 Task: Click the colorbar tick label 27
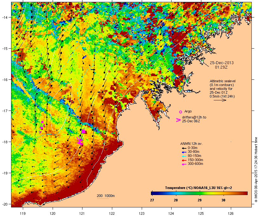(x=152, y=200)
